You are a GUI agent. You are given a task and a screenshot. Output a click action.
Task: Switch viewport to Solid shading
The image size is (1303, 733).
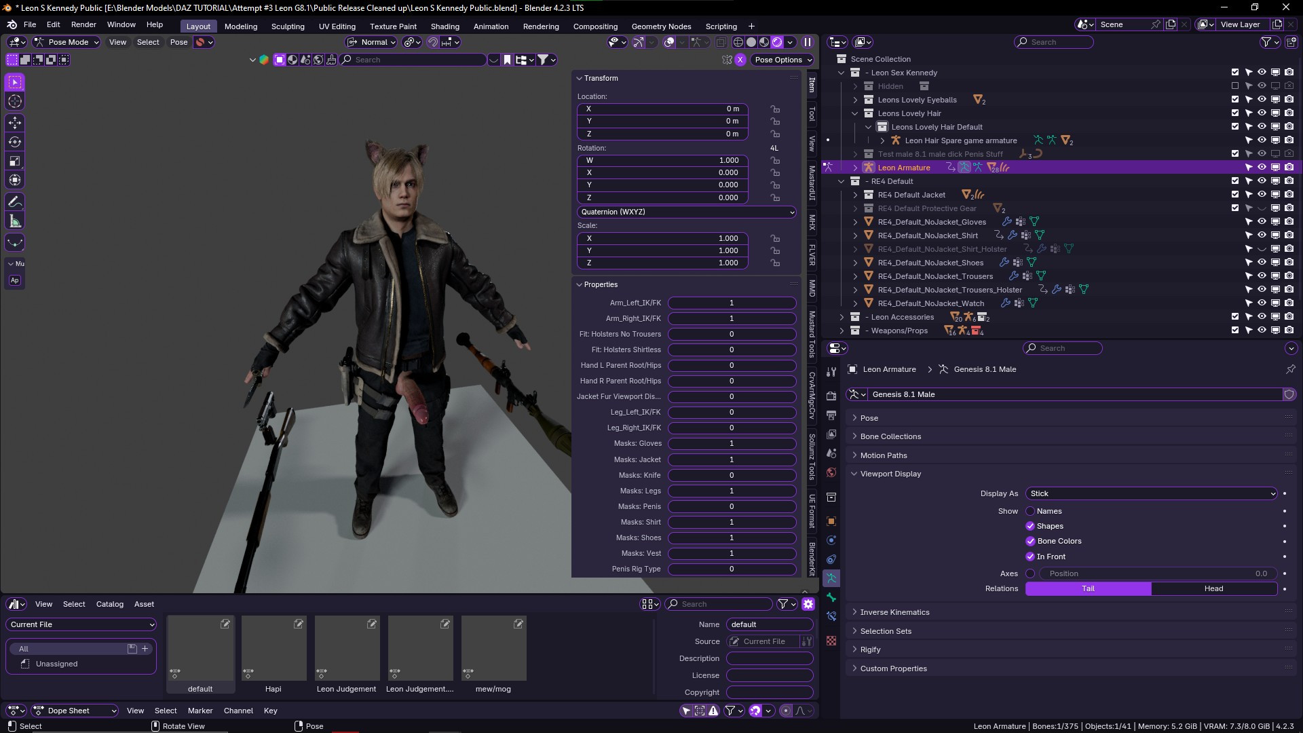pyautogui.click(x=751, y=42)
